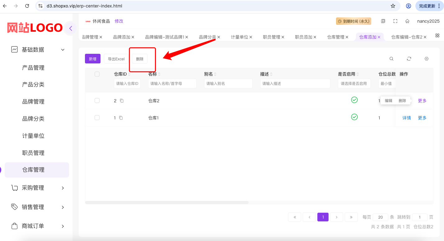This screenshot has width=444, height=241.
Task: Copy the ID of warehouse 仓库2
Action: click(122, 101)
